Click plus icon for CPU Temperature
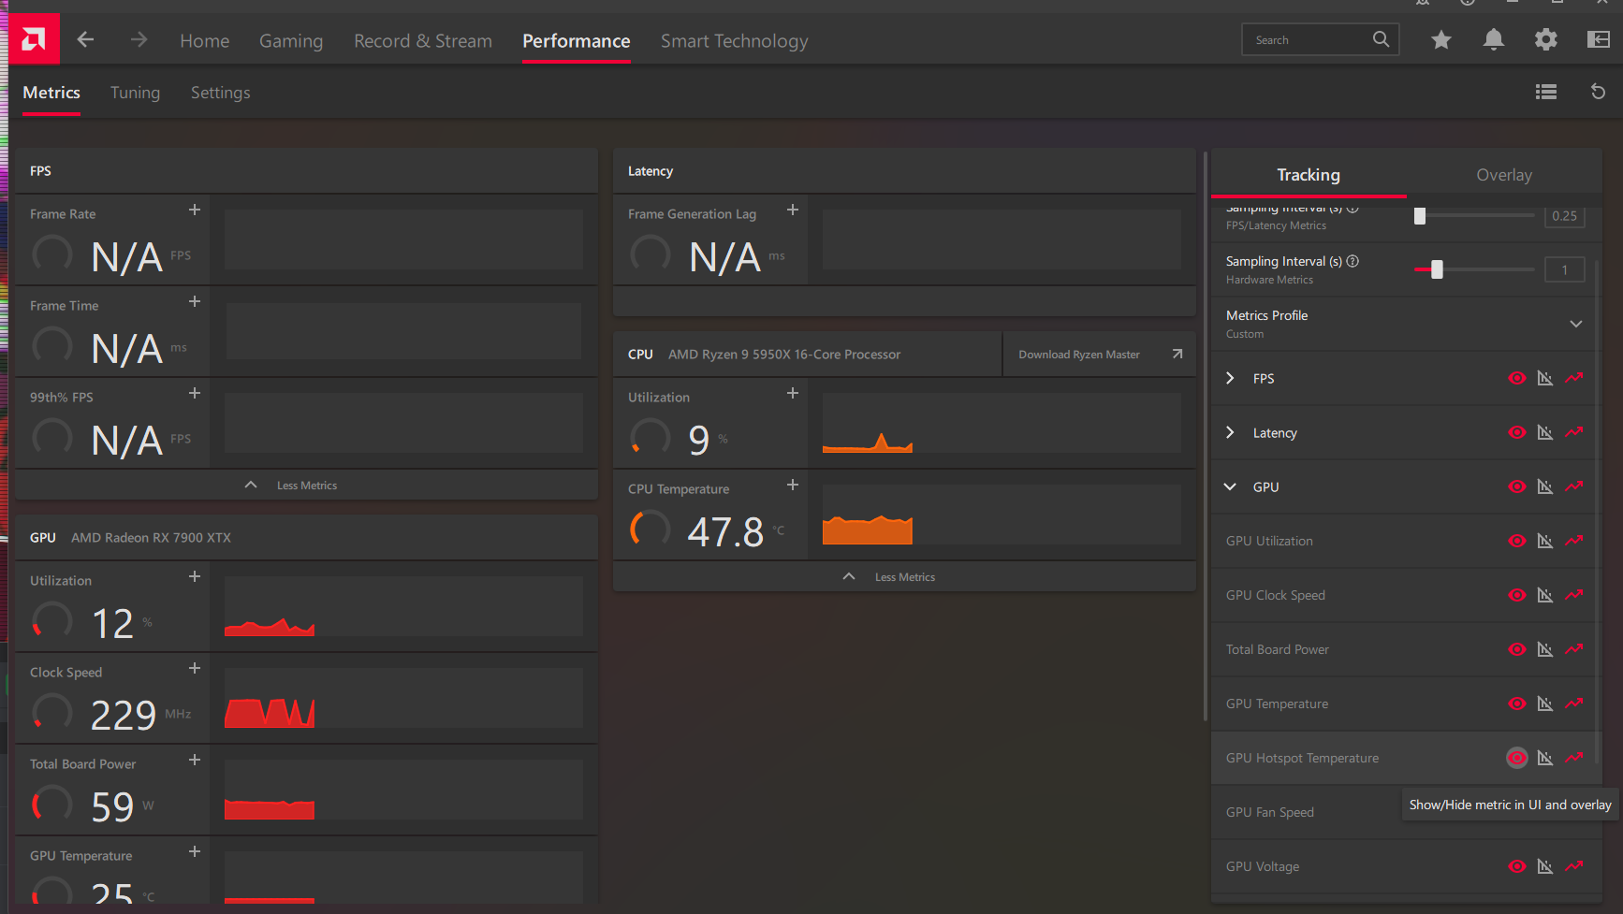This screenshot has width=1623, height=914. tap(793, 485)
